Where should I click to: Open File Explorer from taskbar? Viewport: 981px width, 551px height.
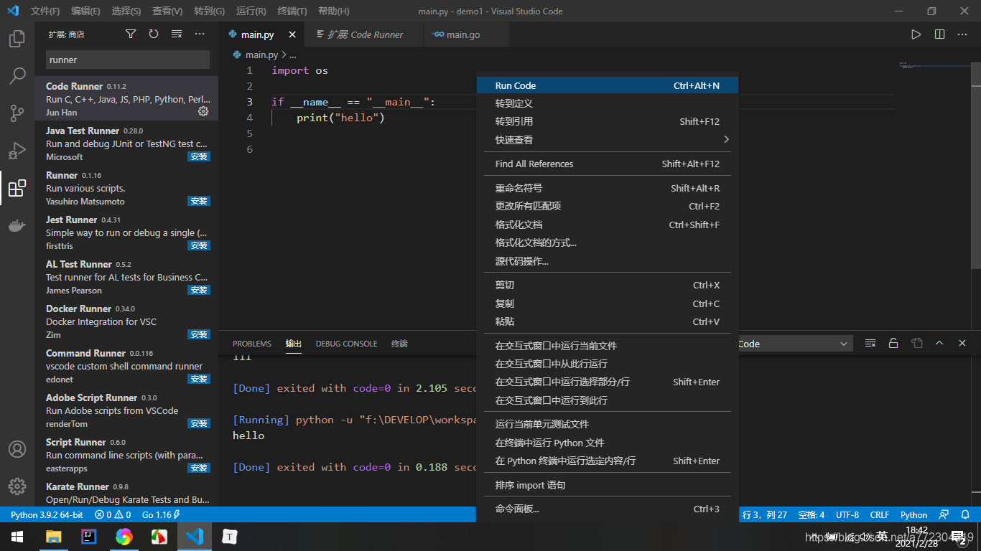pos(53,536)
